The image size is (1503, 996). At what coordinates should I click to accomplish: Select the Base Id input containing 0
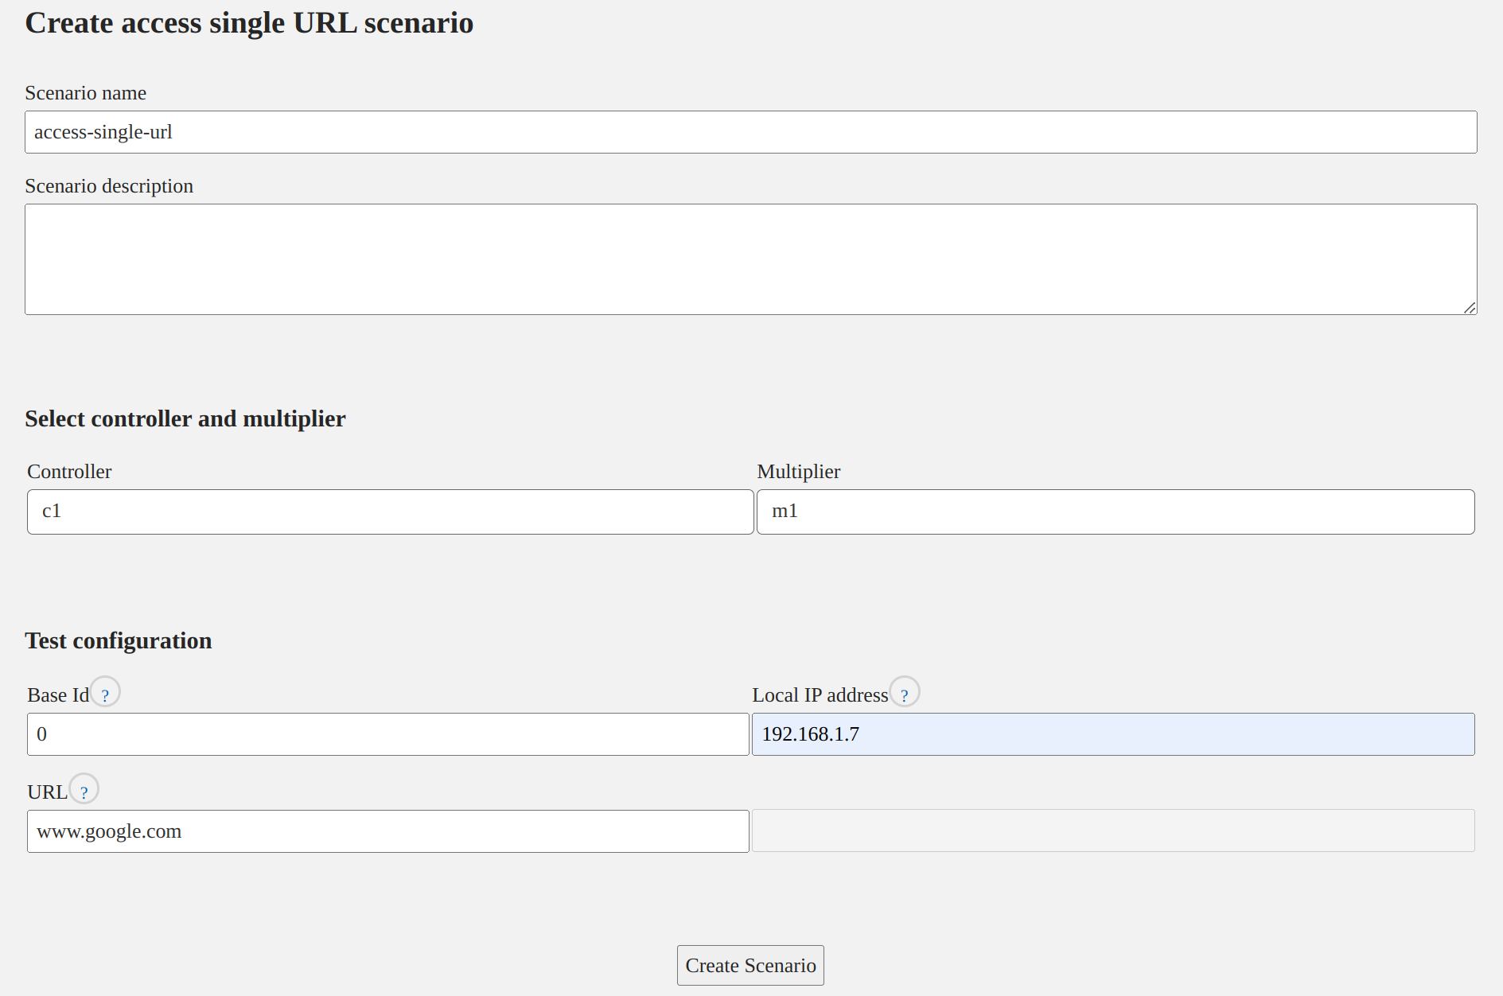pos(387,734)
